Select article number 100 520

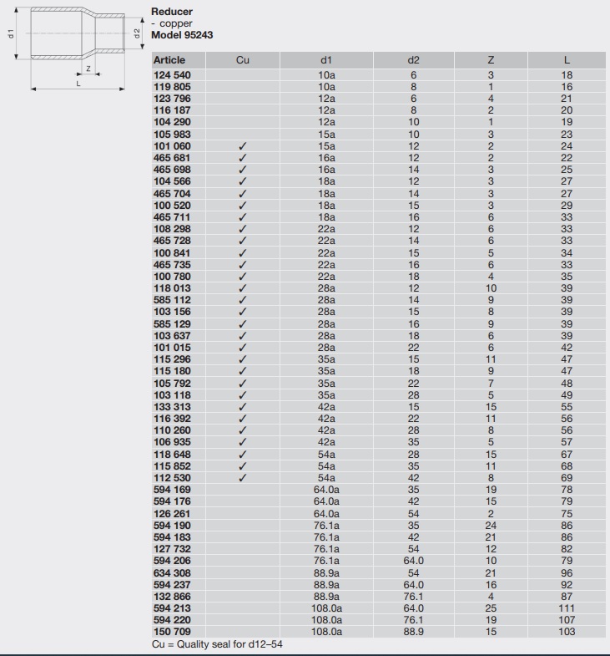(x=172, y=206)
